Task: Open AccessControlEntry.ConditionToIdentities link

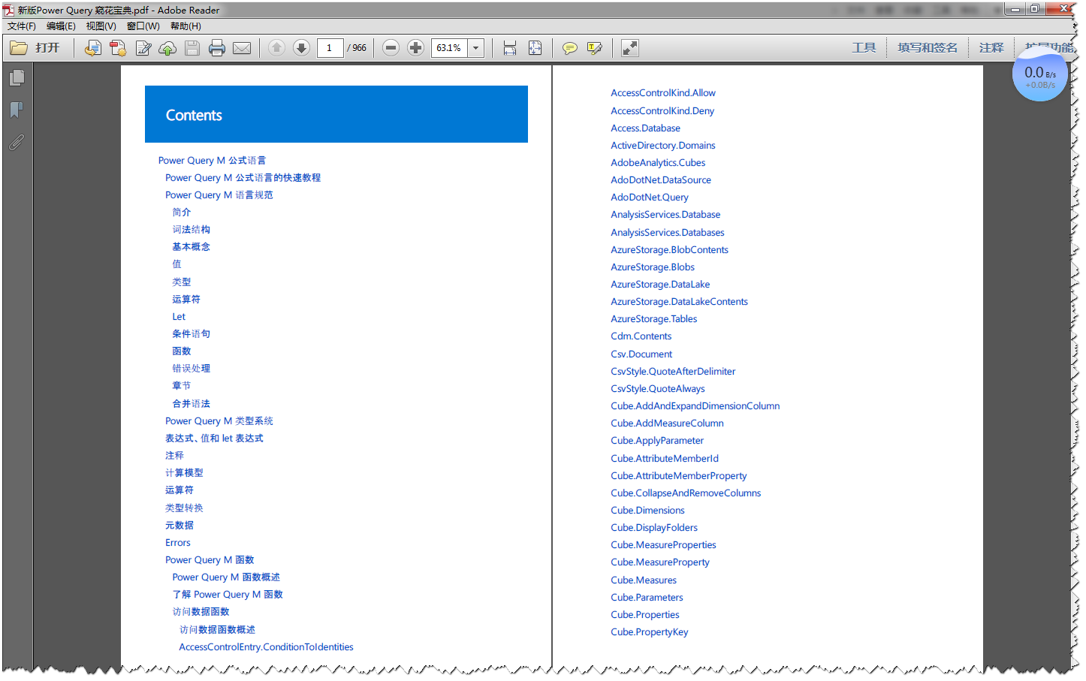Action: click(266, 647)
